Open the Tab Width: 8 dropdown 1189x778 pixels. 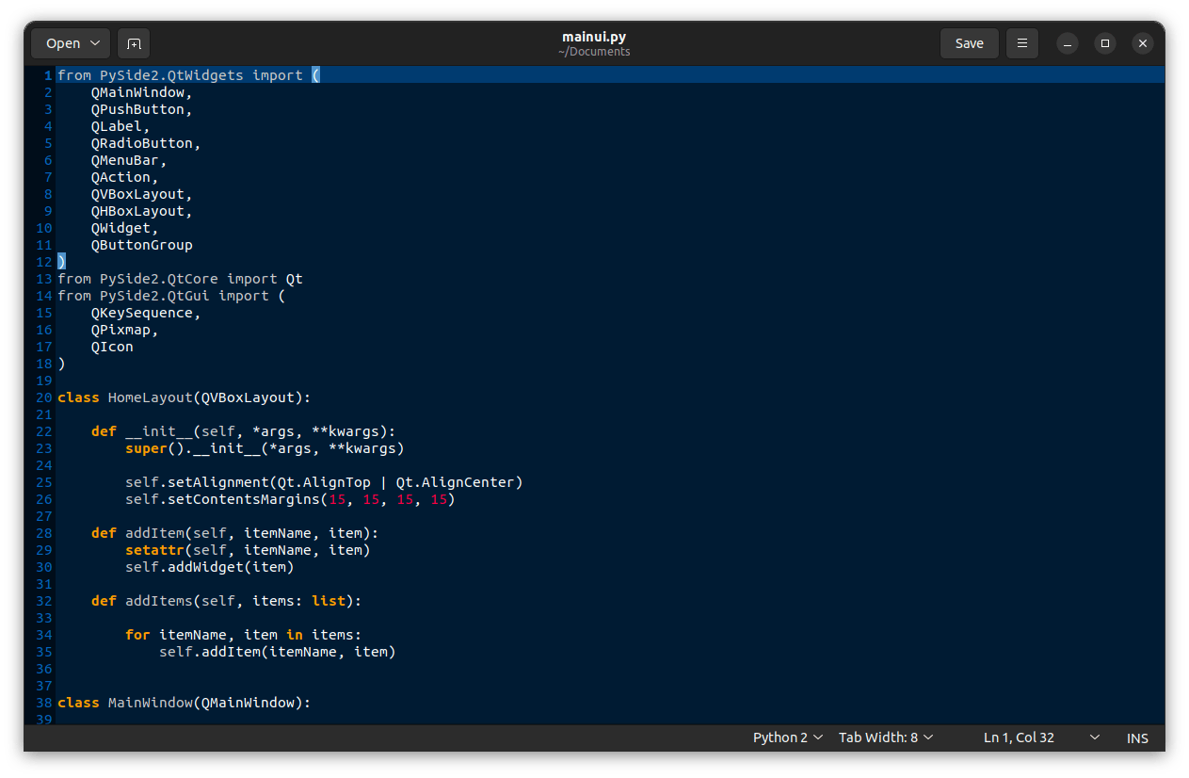coord(885,737)
